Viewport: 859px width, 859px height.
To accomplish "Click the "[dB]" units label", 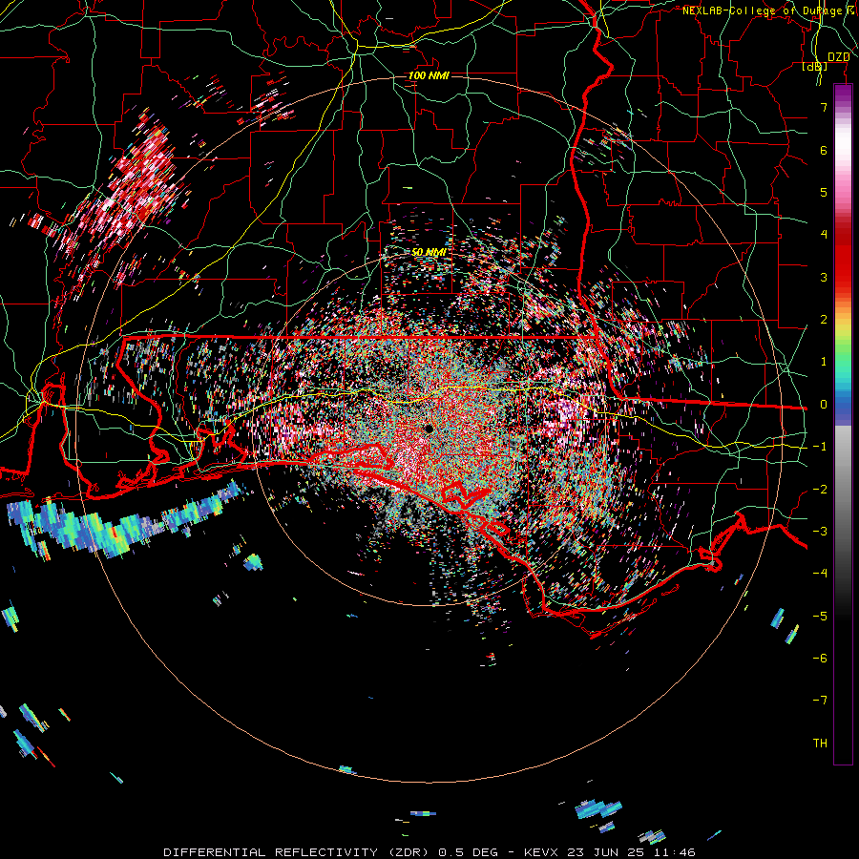I will click(815, 67).
